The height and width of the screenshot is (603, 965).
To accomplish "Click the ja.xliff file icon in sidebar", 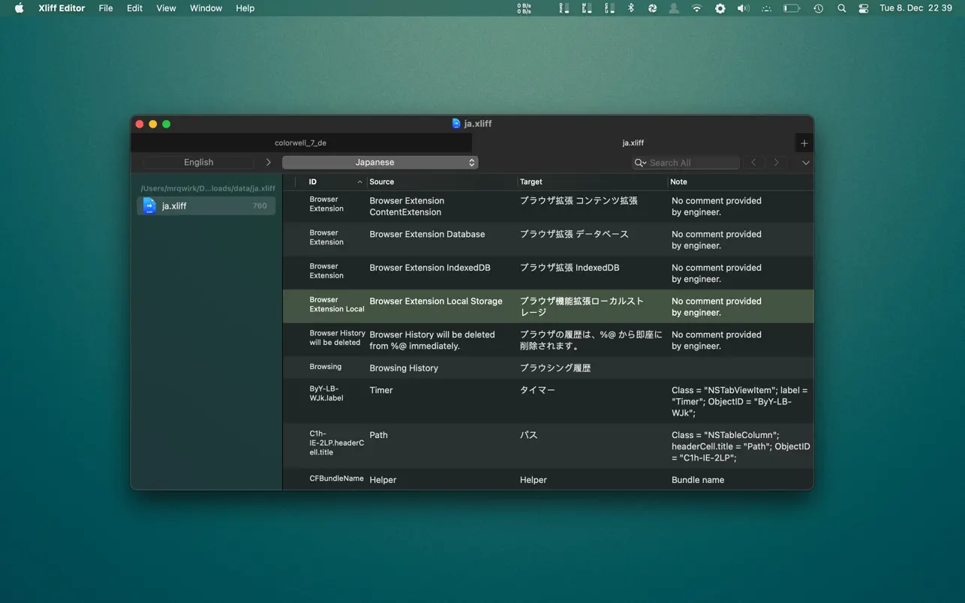I will 149,206.
